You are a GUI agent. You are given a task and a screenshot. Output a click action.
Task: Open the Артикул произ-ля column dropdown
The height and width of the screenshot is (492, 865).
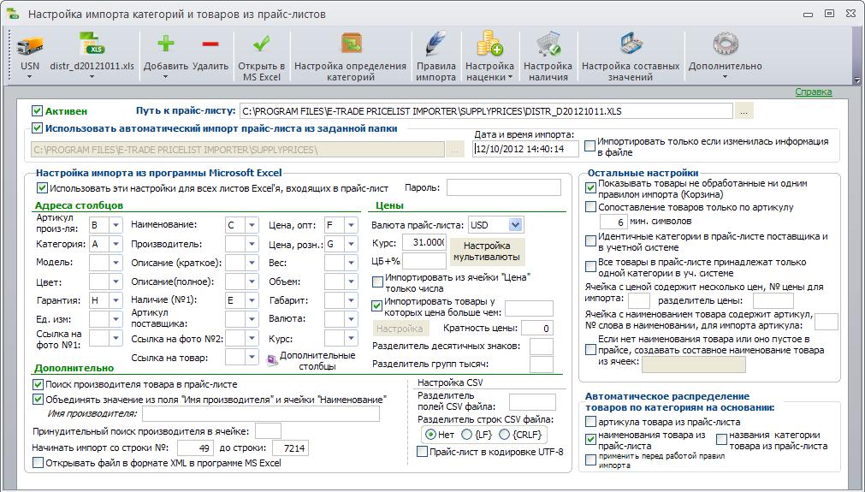pos(116,225)
